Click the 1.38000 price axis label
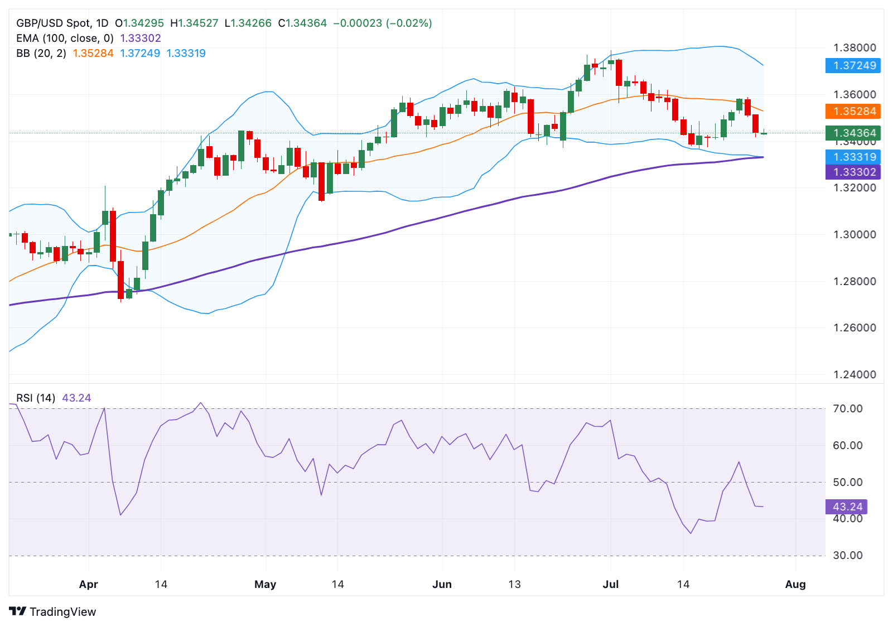This screenshot has height=627, width=893. pyautogui.click(x=855, y=47)
